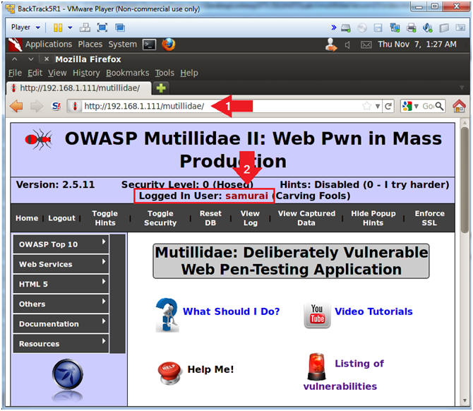Open the BackTrack Applications menu
The image size is (473, 411).
tap(48, 44)
